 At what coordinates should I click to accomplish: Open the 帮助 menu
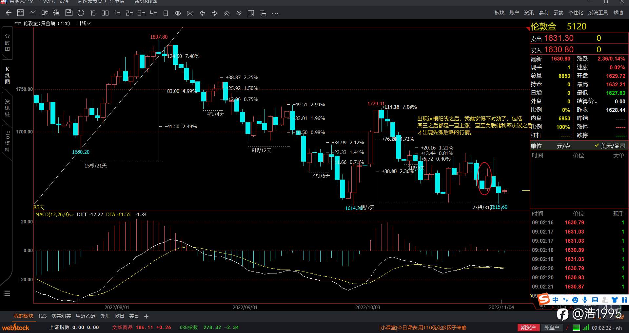[618, 13]
